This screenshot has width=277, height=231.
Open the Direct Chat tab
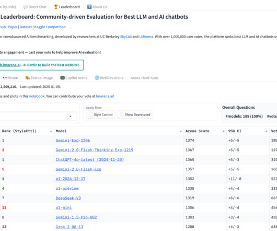click(35, 7)
